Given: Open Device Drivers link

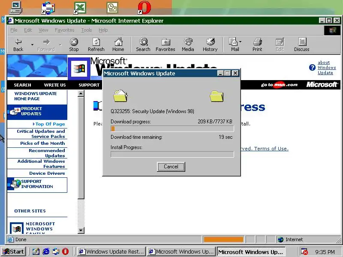Looking at the screenshot, I should [47, 173].
